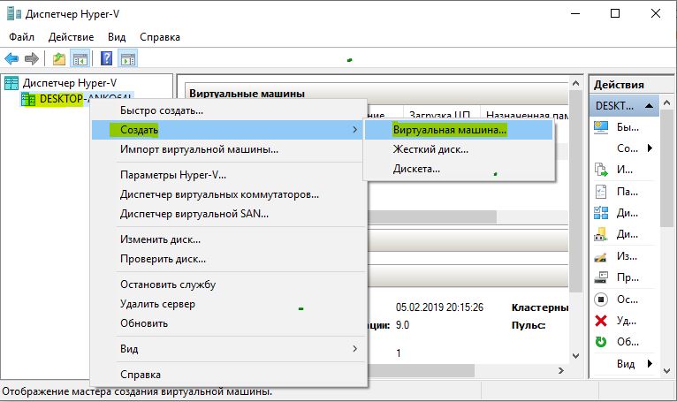Expand the Вид submenu arrow in context menu

(x=355, y=348)
